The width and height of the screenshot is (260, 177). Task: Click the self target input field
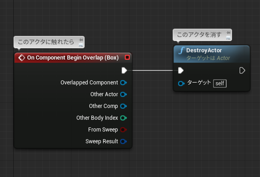pyautogui.click(x=220, y=83)
